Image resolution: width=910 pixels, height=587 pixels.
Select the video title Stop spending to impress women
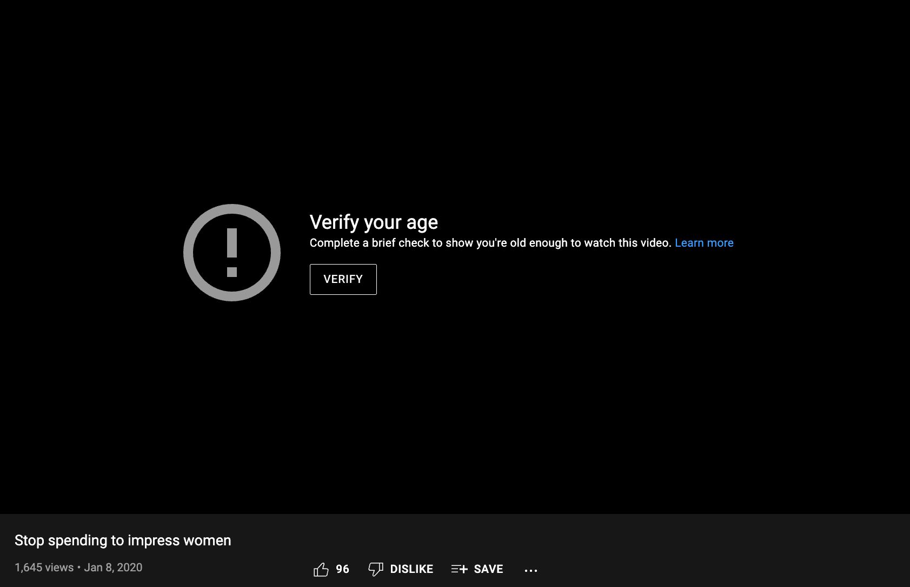[x=123, y=540]
